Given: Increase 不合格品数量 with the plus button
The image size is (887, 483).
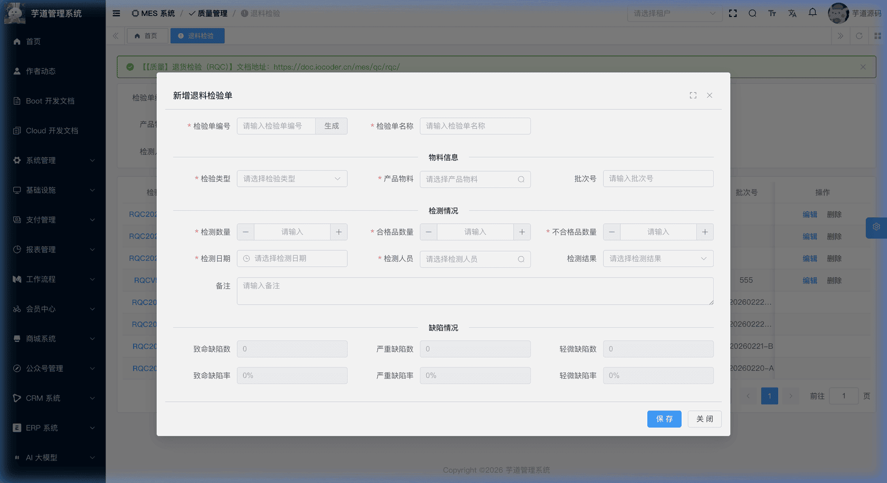Looking at the screenshot, I should [x=705, y=232].
